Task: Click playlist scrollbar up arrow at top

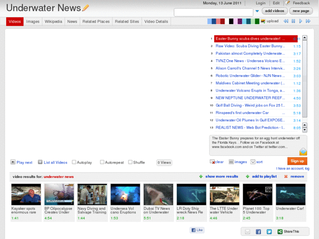Action: pyautogui.click(x=305, y=38)
